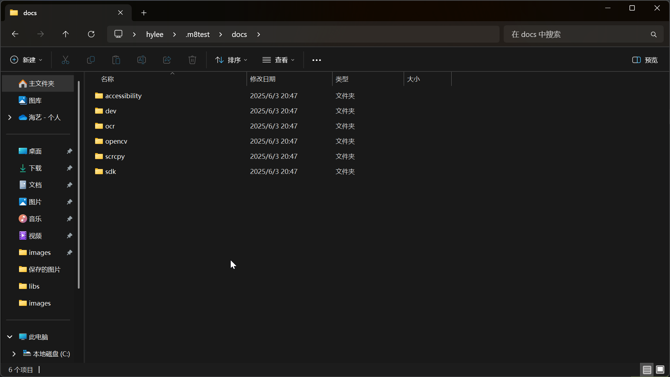The width and height of the screenshot is (670, 377).
Task: Open the 查看 view menu
Action: pyautogui.click(x=279, y=60)
